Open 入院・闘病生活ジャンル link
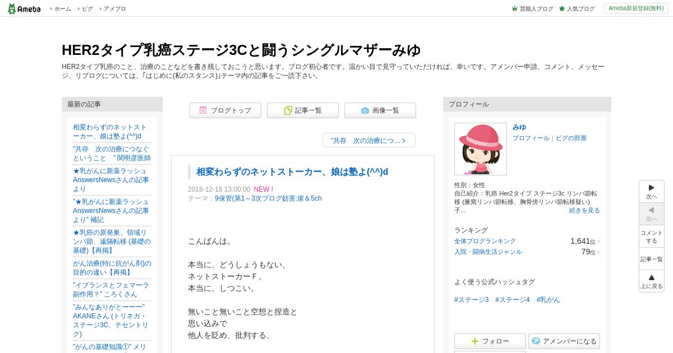The image size is (673, 353). tap(488, 252)
